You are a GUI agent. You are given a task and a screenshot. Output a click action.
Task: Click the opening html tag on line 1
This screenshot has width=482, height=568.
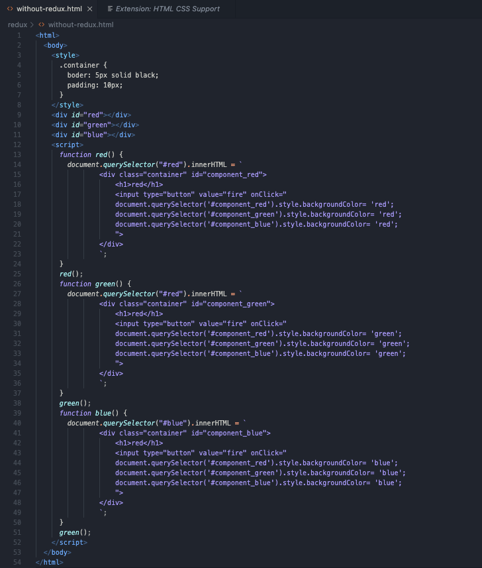[x=48, y=35]
